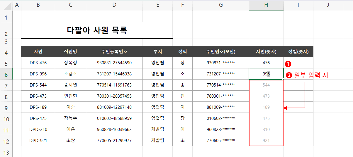
Task: Select cell 930831-27544590
Action: click(x=114, y=63)
